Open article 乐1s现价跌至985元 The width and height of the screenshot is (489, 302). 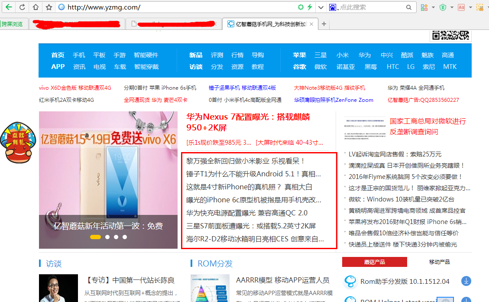point(219,143)
